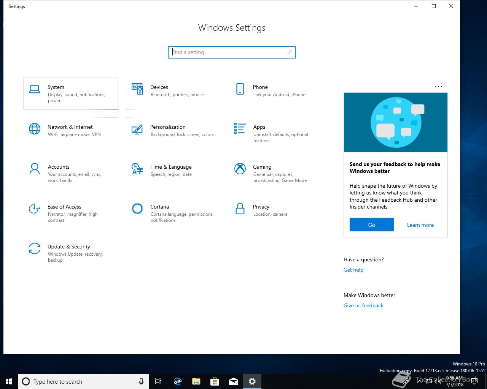Select the Cortana title text
The image size is (487, 389).
pyautogui.click(x=159, y=207)
